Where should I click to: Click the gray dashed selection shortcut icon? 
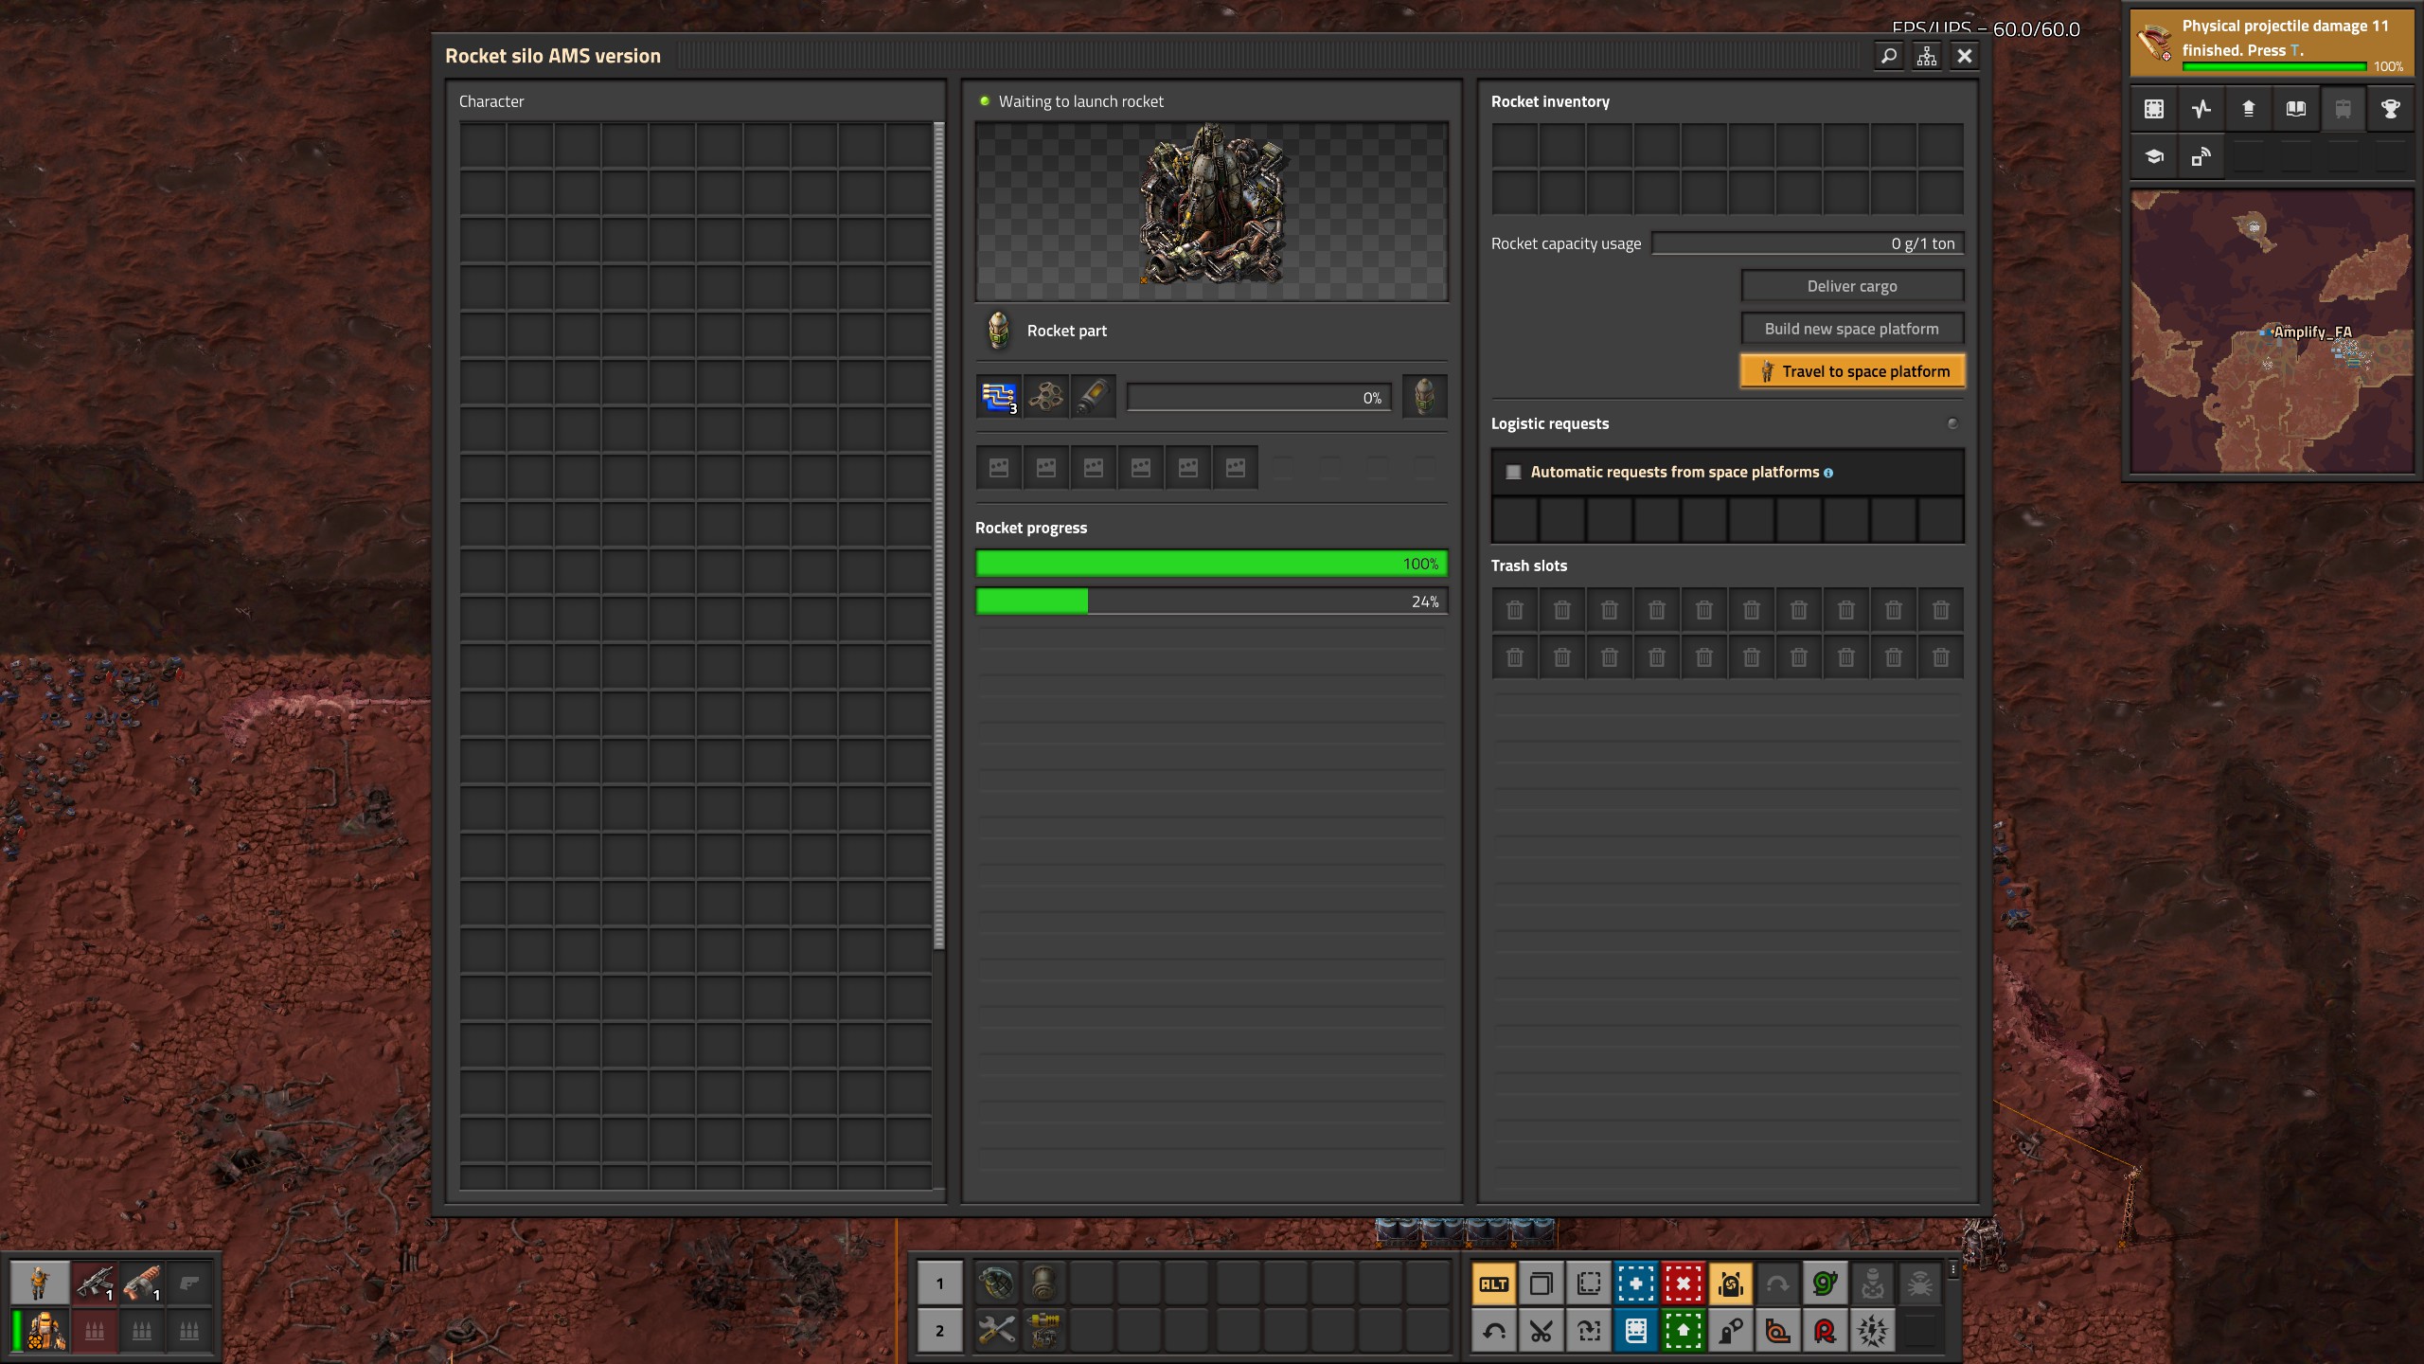1589,1283
